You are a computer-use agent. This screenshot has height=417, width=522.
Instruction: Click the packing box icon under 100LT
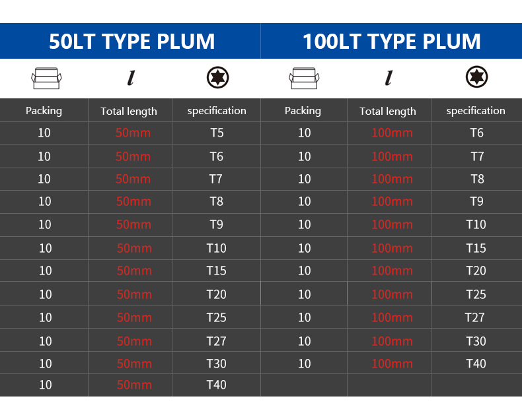click(304, 78)
